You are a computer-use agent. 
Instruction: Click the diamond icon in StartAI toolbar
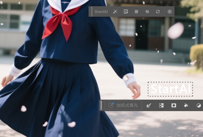[147, 11]
